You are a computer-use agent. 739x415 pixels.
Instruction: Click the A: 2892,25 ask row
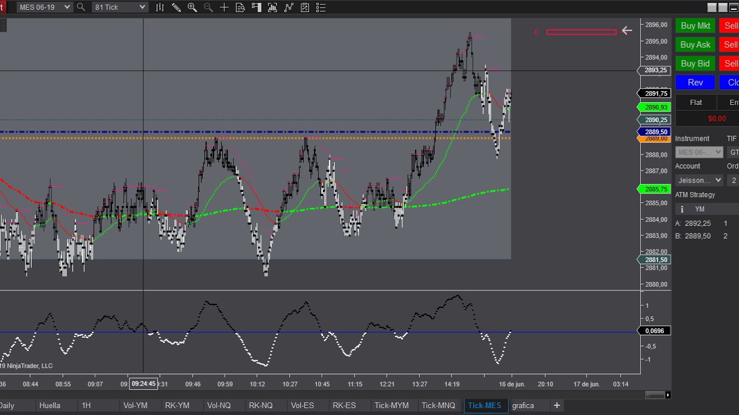click(701, 224)
